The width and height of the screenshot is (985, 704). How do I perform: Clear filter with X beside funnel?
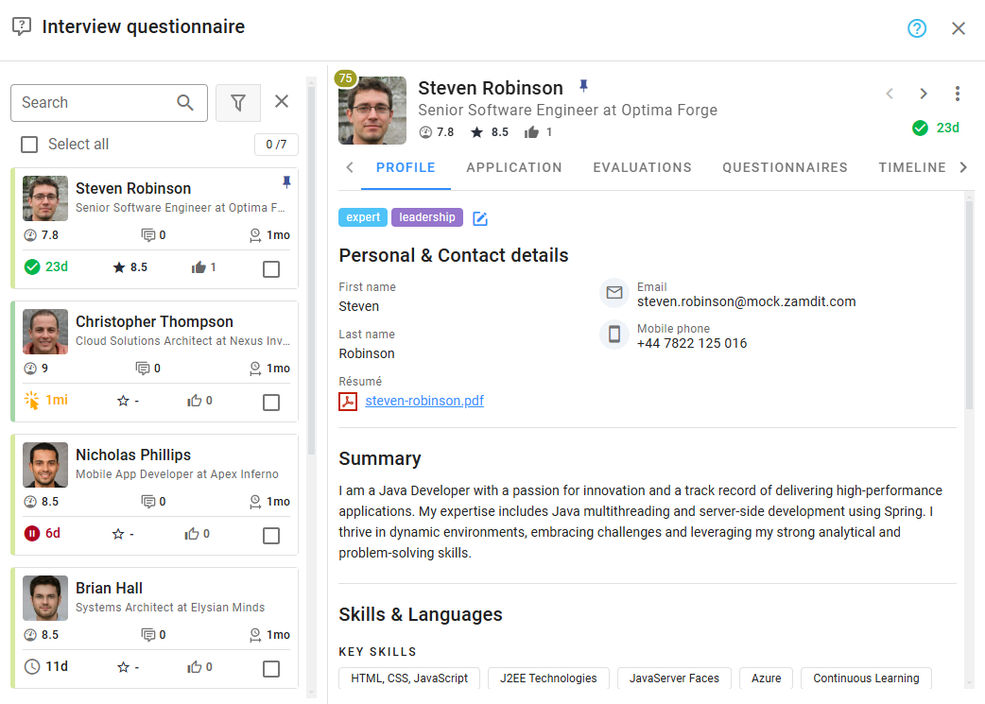coord(282,102)
